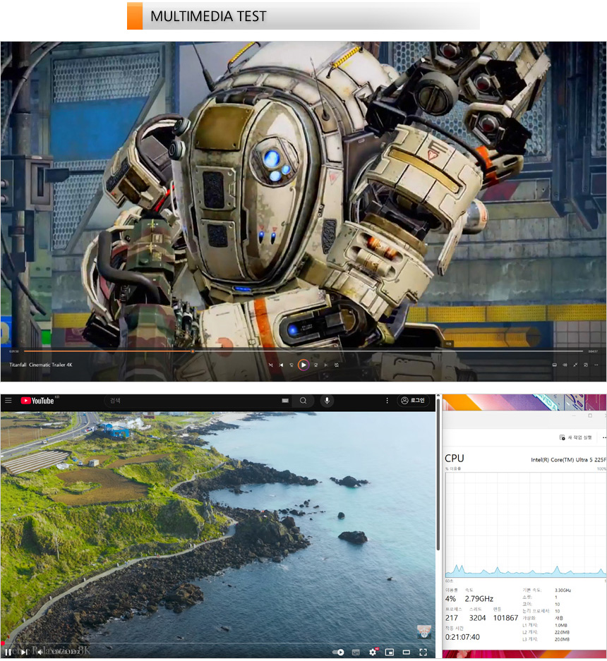Open more options in the media player

click(595, 365)
